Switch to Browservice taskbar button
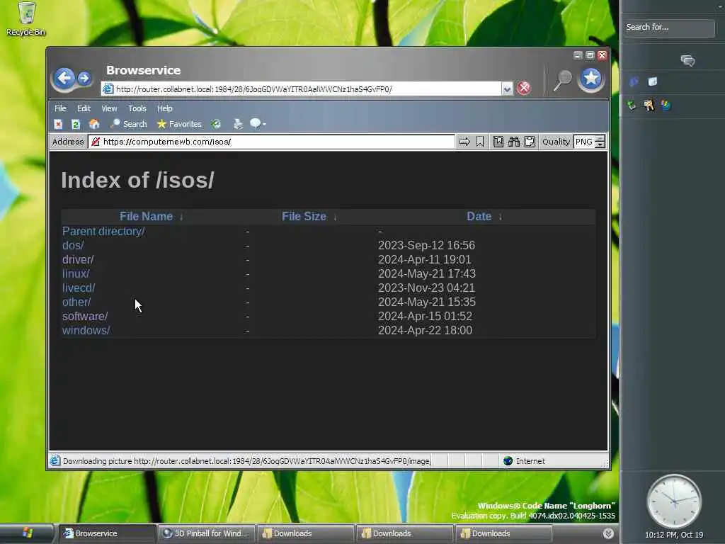Image resolution: width=725 pixels, height=544 pixels. point(108,533)
